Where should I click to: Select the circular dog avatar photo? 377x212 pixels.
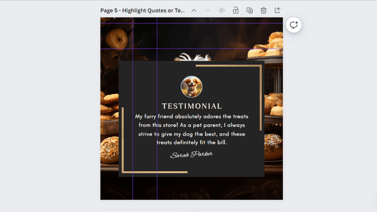tap(191, 87)
